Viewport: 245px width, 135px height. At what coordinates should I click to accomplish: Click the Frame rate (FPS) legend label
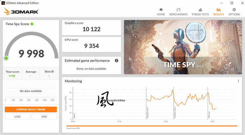click(73, 128)
